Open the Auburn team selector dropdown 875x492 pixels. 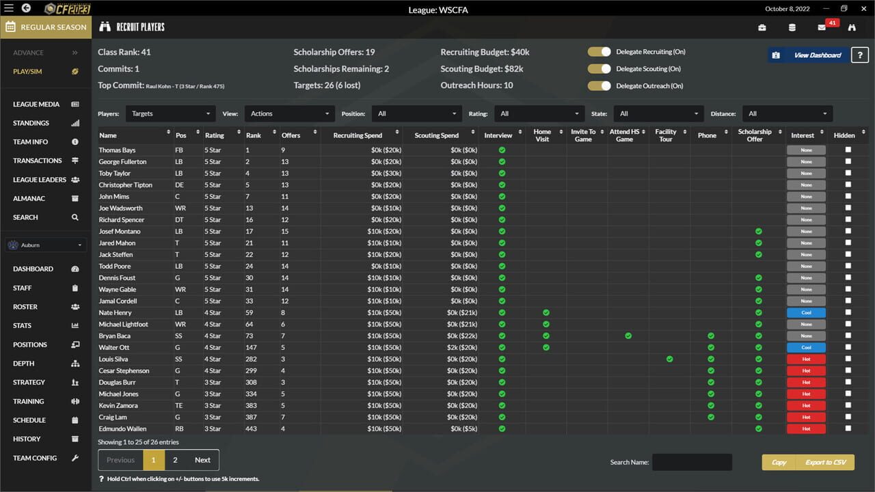pyautogui.click(x=44, y=244)
